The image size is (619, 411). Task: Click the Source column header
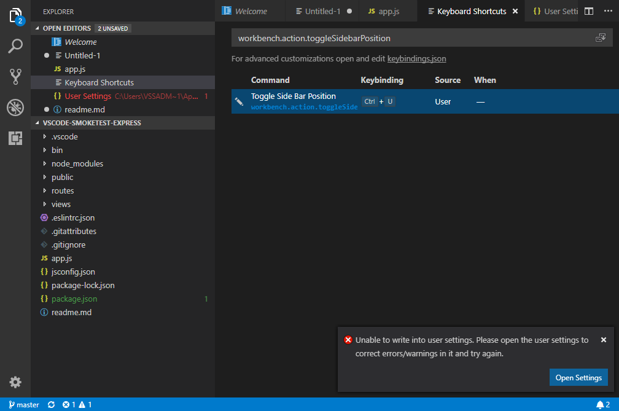coord(448,80)
